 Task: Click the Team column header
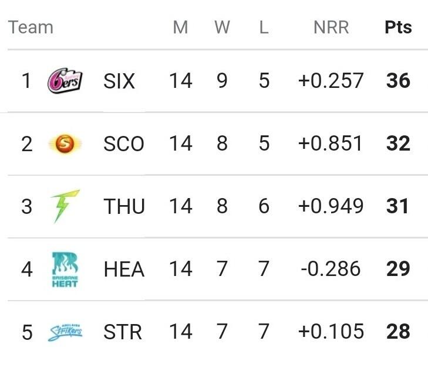click(x=31, y=28)
